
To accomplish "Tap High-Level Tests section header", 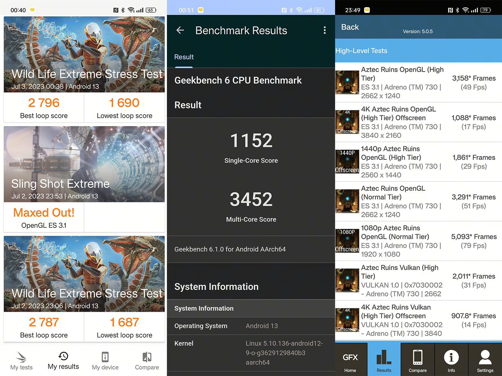I will pos(419,51).
